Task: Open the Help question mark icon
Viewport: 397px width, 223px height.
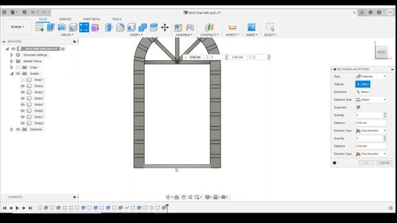Action: point(379,12)
